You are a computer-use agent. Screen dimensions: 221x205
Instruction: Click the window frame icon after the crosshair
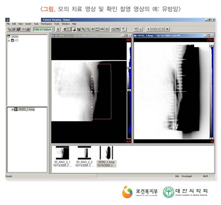[97, 29]
